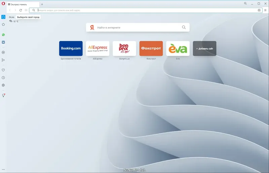Open a new tab with plus button
Screen dimensions: 269x173
click(42, 4)
